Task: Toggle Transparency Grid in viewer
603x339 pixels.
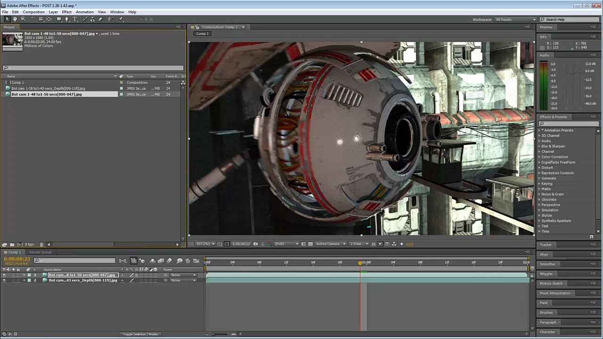Action: (x=310, y=244)
